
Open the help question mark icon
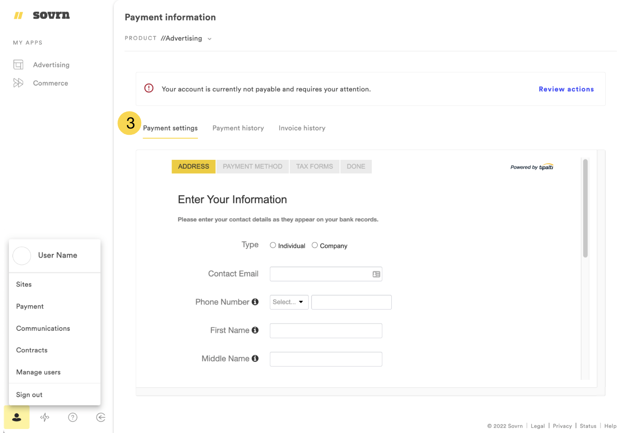point(73,417)
